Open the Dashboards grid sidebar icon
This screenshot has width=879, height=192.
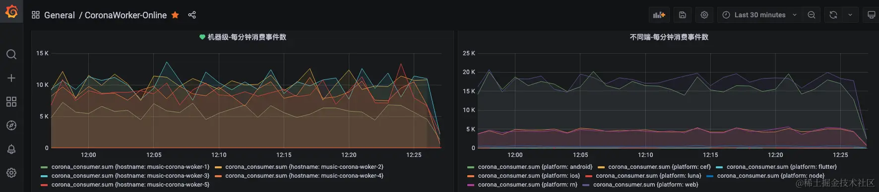(11, 102)
